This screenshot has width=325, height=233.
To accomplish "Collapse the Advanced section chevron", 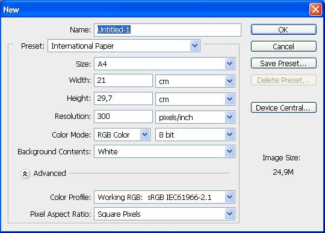I will (x=25, y=174).
